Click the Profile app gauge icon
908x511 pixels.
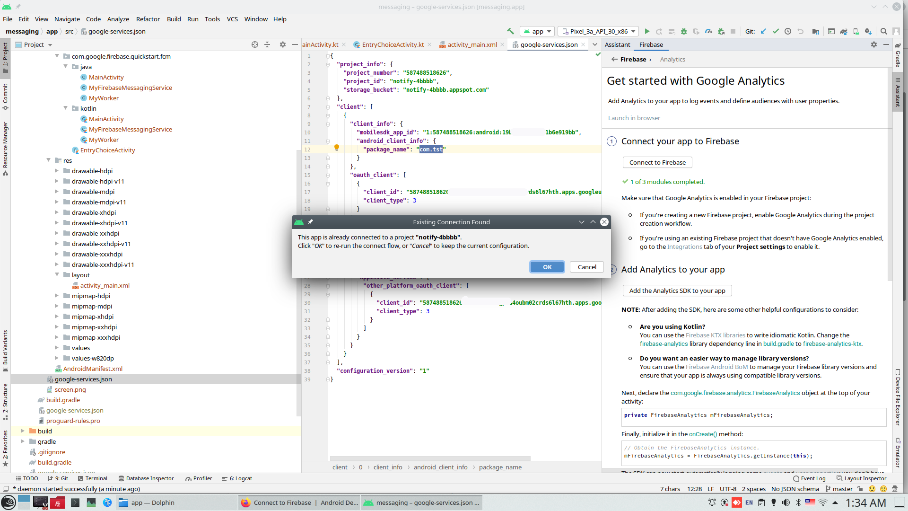point(708,31)
